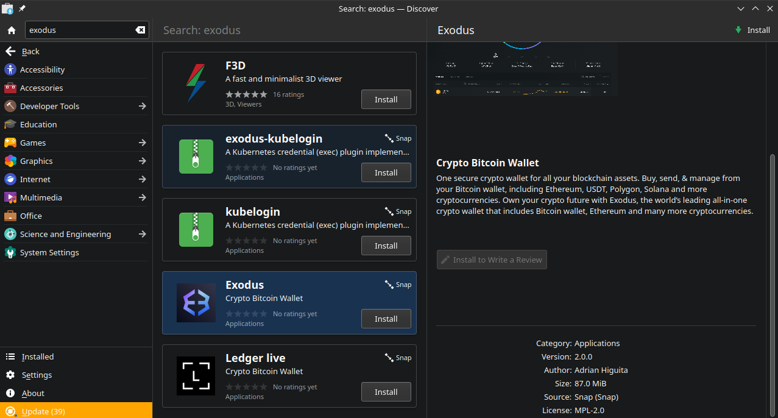The height and width of the screenshot is (418, 778).
Task: Expand Developer Tools subcategories arrow
Action: 142,106
